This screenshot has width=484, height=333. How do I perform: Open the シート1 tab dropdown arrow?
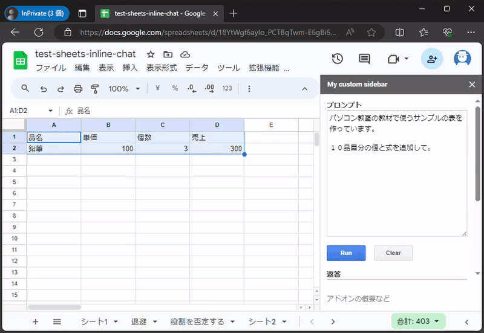pos(116,322)
